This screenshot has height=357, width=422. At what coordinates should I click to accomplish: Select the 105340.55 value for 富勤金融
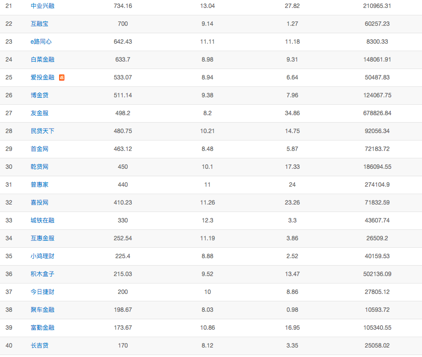(x=377, y=328)
